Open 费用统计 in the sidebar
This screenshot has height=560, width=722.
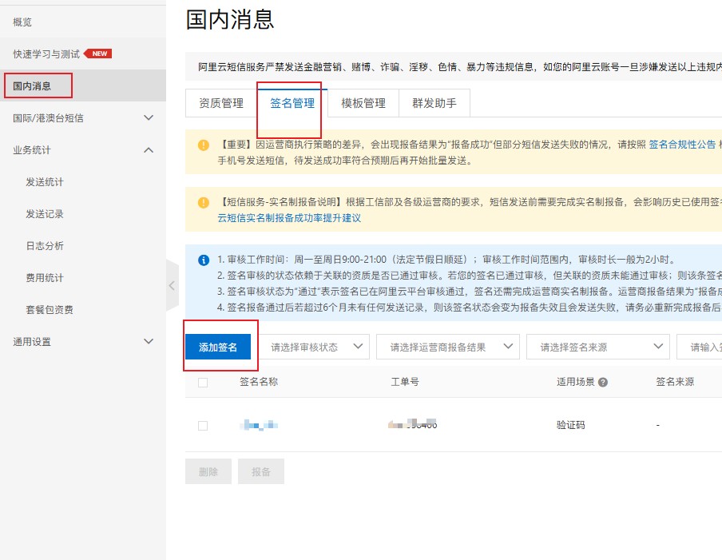coord(44,278)
